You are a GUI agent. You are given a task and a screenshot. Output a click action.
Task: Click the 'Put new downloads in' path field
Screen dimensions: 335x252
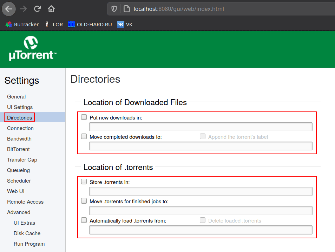(201, 127)
